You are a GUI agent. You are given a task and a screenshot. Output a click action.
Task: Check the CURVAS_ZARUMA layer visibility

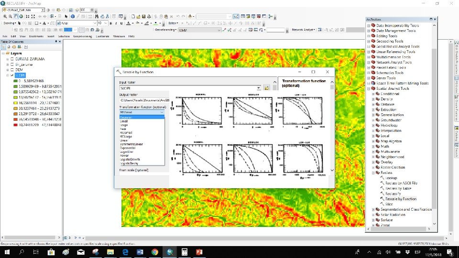pyautogui.click(x=12, y=59)
